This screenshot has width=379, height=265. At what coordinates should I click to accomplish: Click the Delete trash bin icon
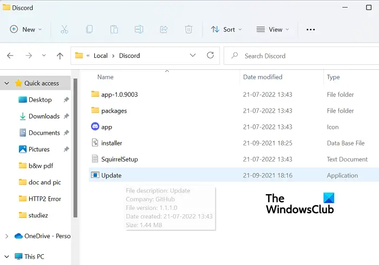188,29
